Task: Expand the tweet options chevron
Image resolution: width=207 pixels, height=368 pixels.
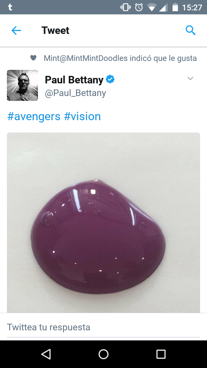Action: coord(190,78)
